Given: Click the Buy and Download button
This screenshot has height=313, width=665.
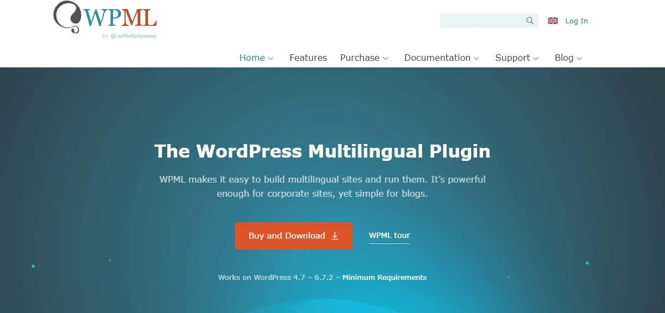Looking at the screenshot, I should coord(294,235).
